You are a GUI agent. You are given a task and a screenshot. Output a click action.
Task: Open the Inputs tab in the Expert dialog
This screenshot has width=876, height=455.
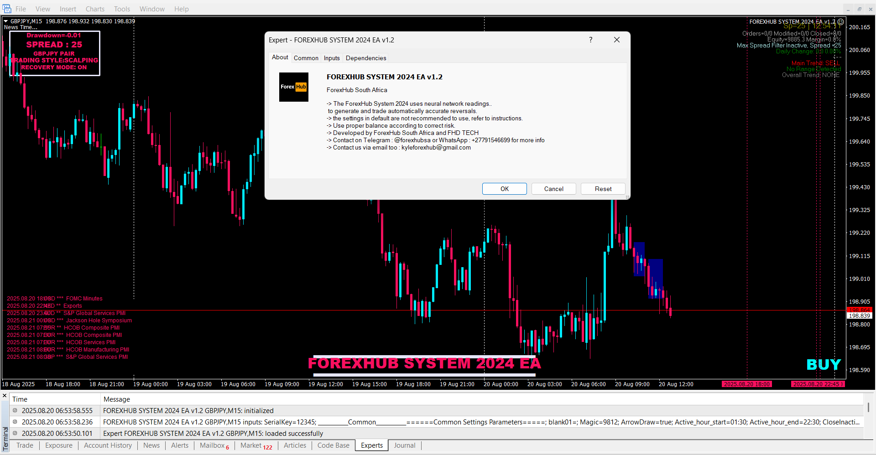pos(332,58)
